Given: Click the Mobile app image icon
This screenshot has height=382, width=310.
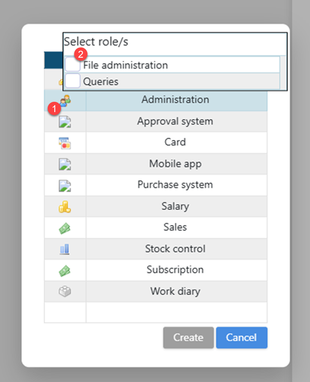Looking at the screenshot, I should pos(65,164).
